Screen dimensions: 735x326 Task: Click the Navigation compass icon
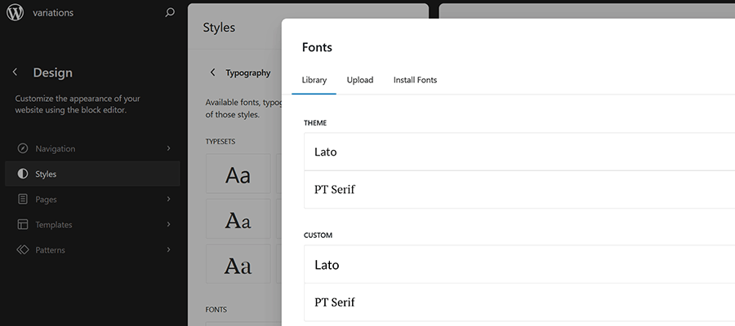(x=22, y=148)
